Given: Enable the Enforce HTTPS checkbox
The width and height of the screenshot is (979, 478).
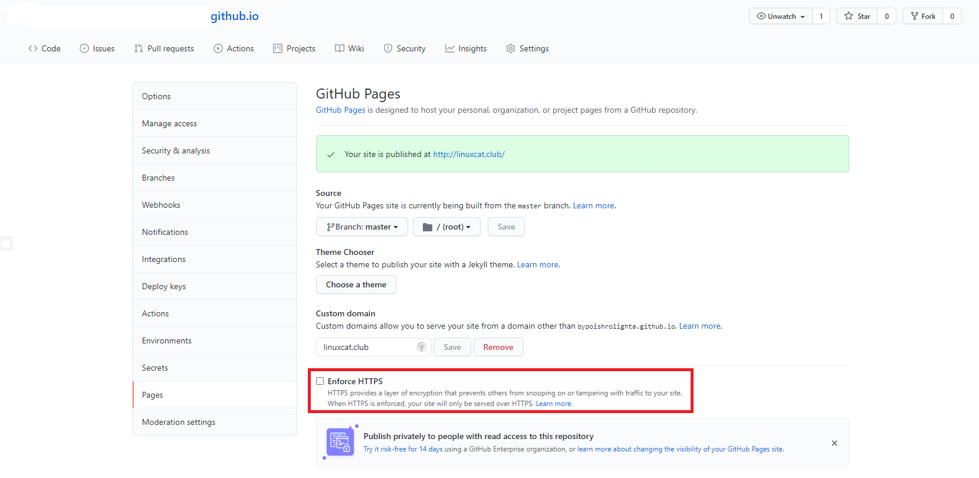Looking at the screenshot, I should [320, 381].
